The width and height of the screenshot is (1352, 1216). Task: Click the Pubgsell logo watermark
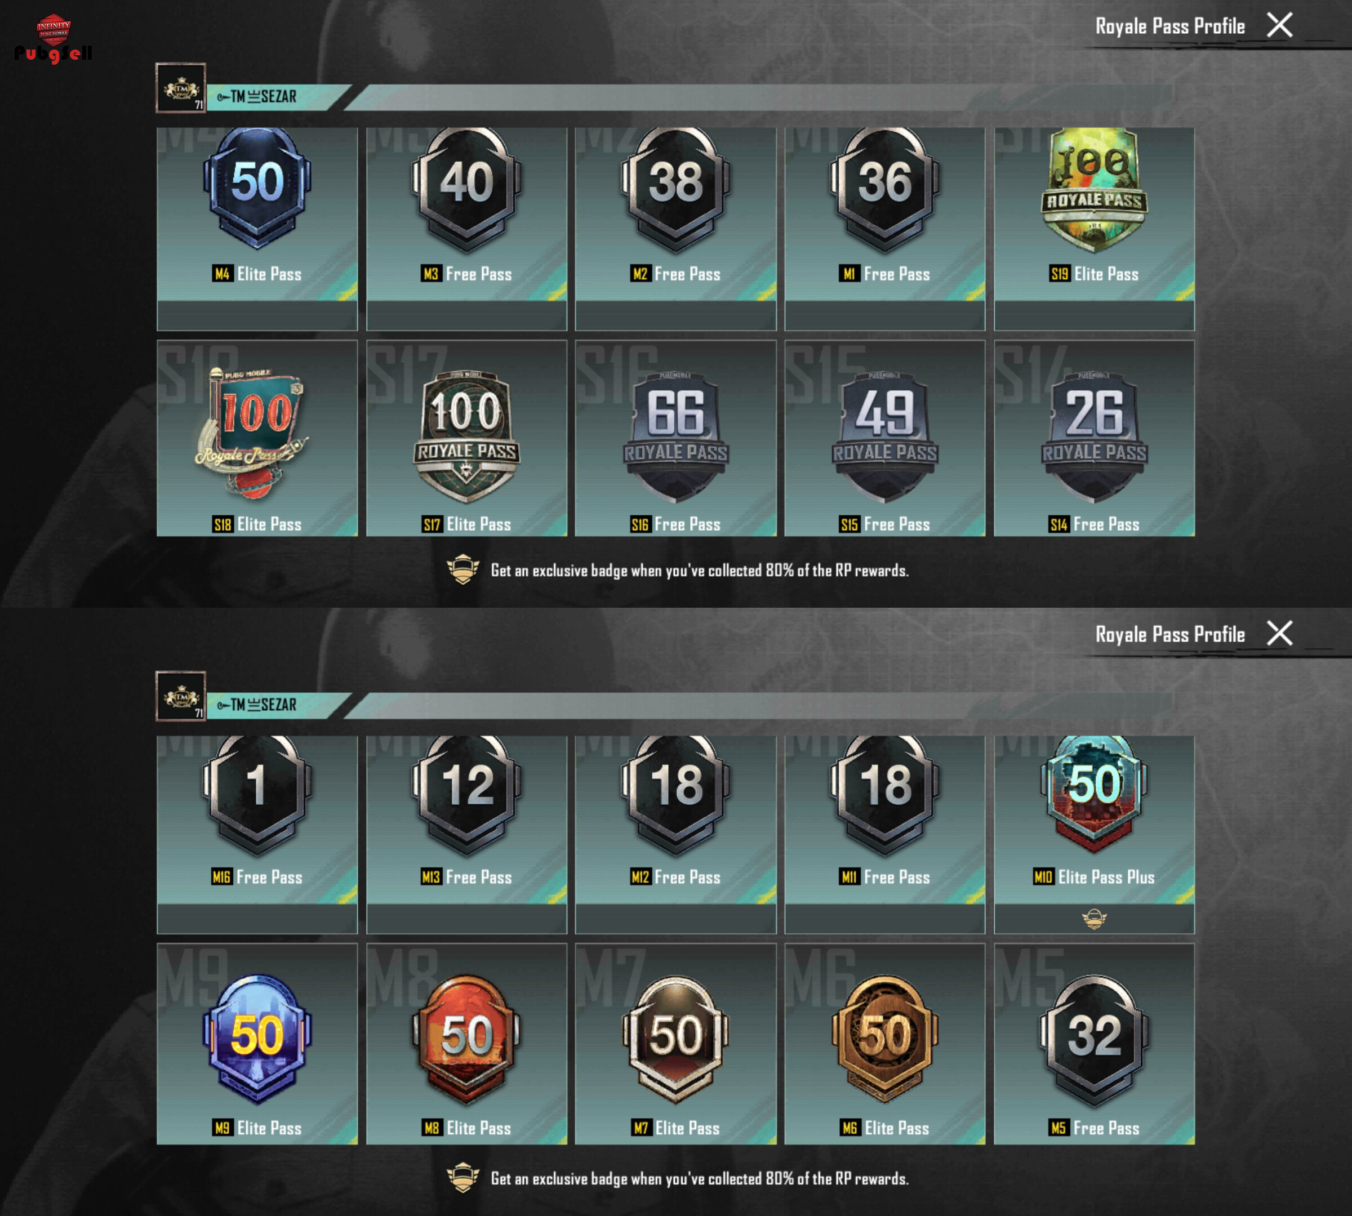point(54,39)
